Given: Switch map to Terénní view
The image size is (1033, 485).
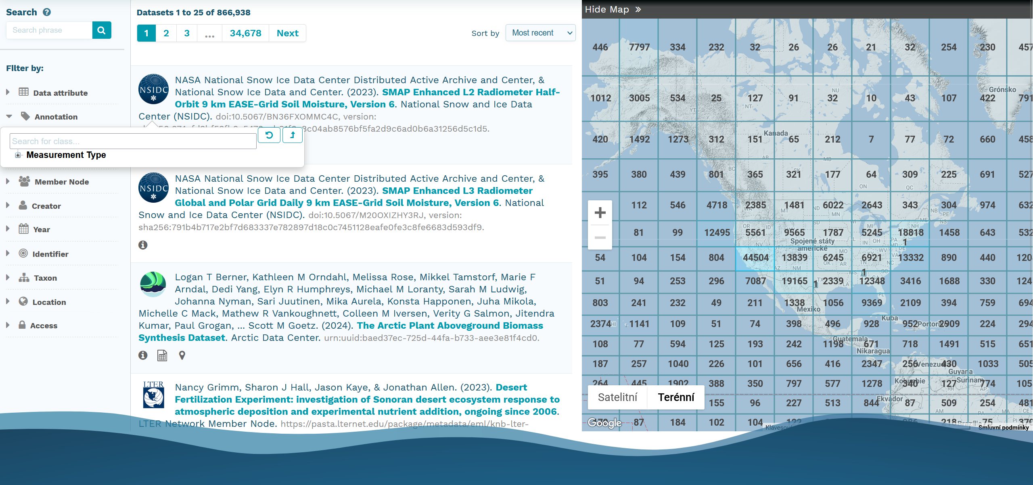Looking at the screenshot, I should coord(676,397).
